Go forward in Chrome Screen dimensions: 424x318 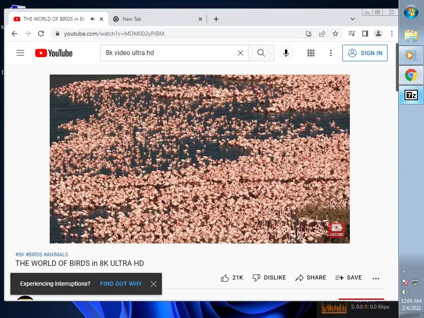pyautogui.click(x=28, y=34)
